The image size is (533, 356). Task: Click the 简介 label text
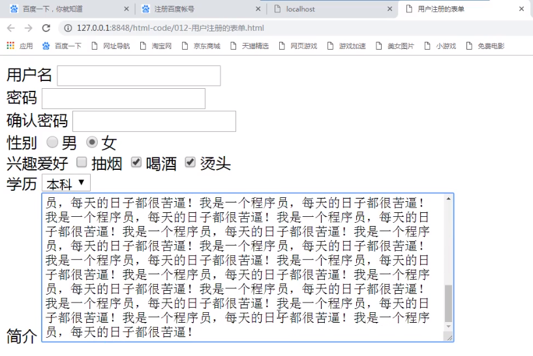(x=22, y=336)
